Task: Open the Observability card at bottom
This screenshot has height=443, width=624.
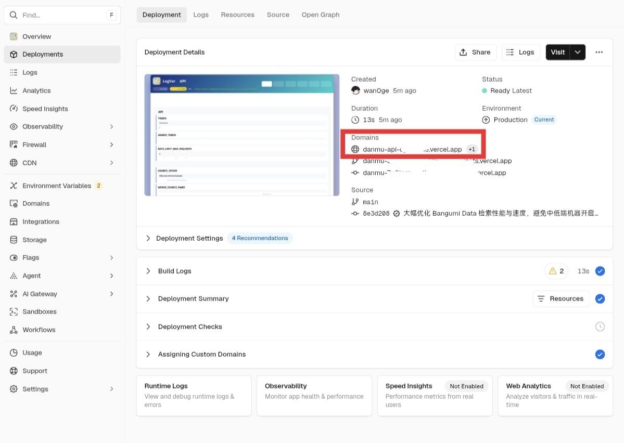Action: coord(314,396)
